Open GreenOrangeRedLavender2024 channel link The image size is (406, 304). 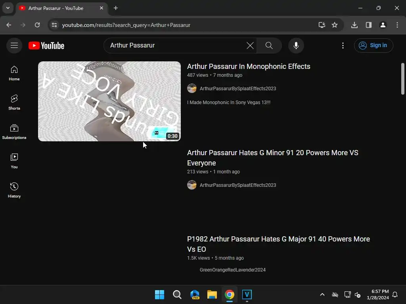[232, 270]
